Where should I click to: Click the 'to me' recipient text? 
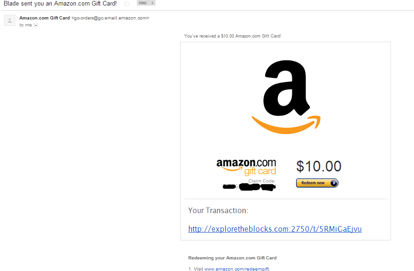coord(25,25)
